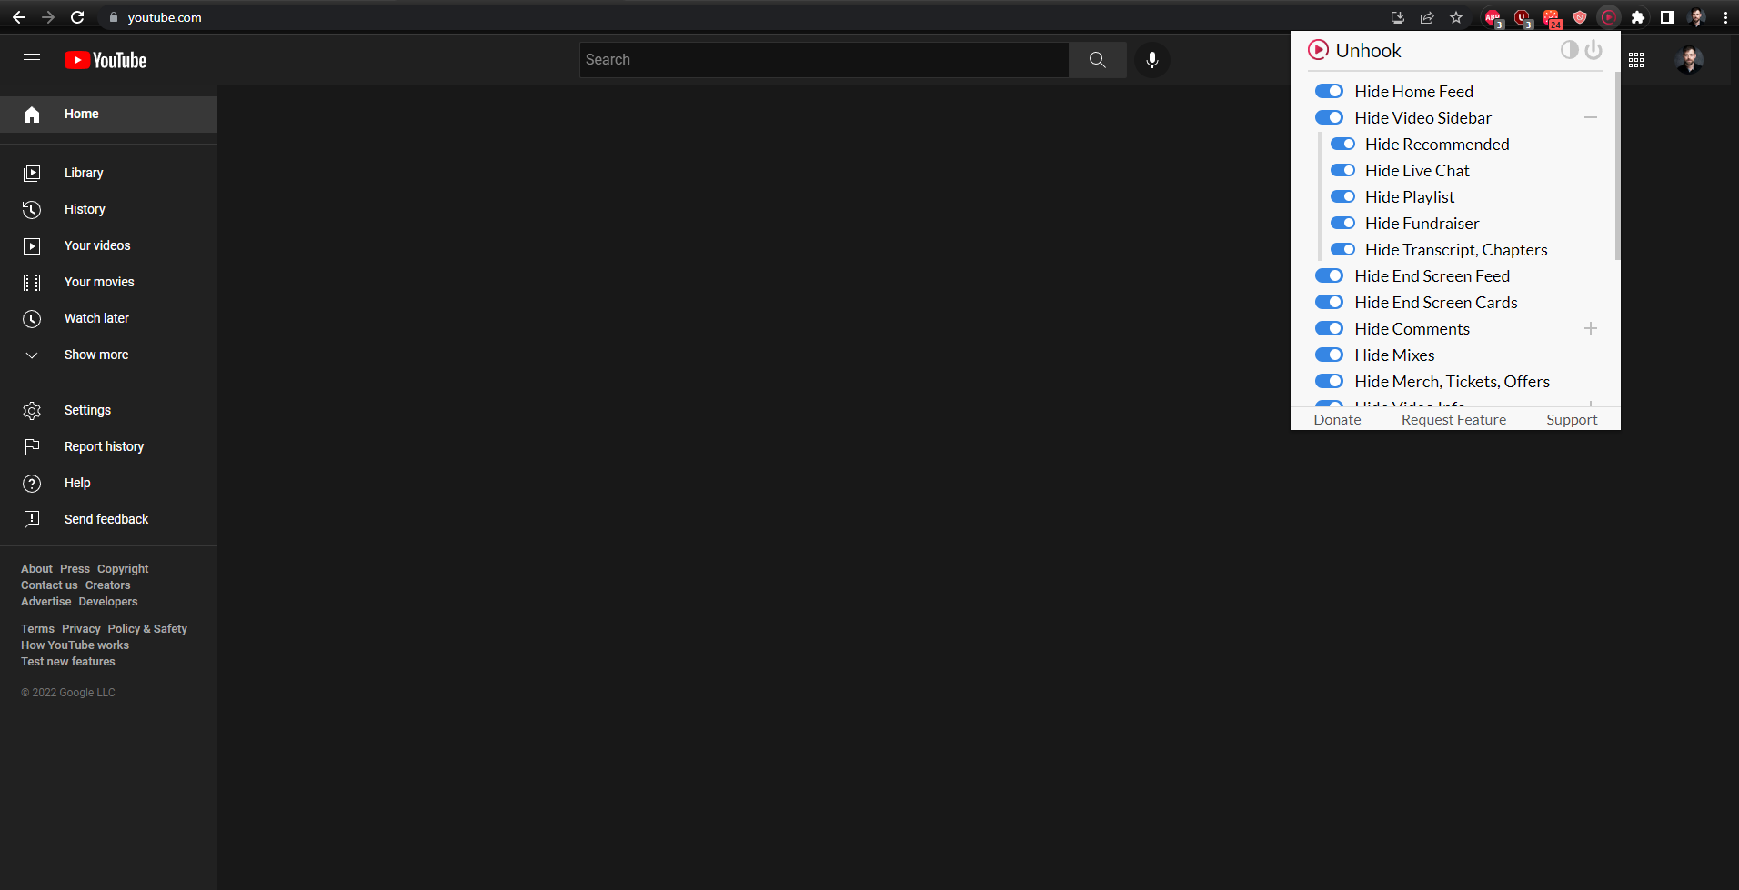
Task: Click the install app icon in the address bar
Action: (x=1398, y=17)
